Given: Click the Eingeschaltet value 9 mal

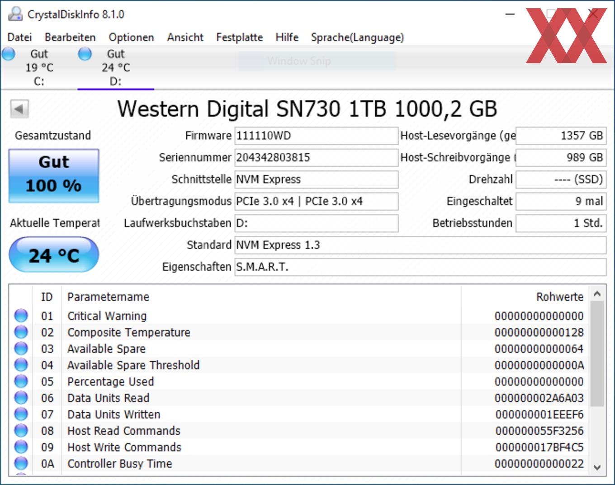Looking at the screenshot, I should click(561, 201).
